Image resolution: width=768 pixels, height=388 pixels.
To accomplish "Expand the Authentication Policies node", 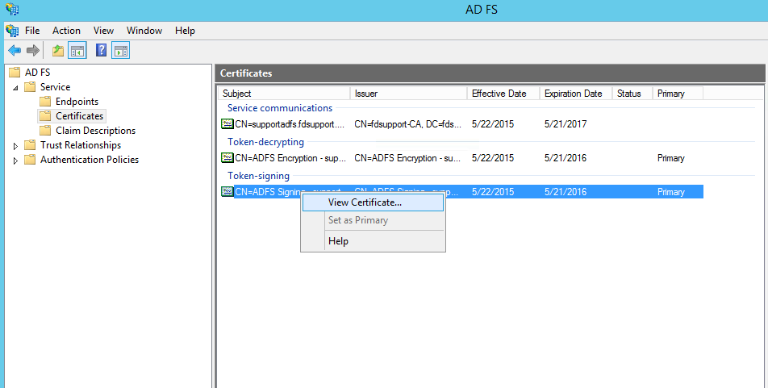I will [x=15, y=161].
